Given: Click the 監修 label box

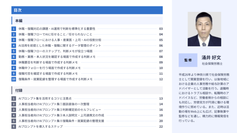Looking at the screenshot, I should pyautogui.click(x=188, y=60).
